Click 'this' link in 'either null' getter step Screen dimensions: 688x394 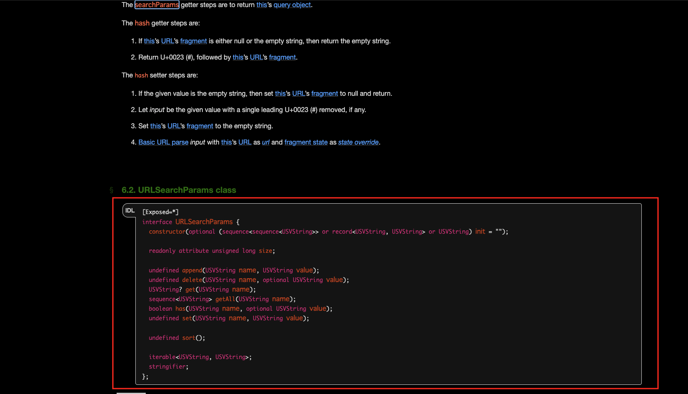click(x=149, y=41)
